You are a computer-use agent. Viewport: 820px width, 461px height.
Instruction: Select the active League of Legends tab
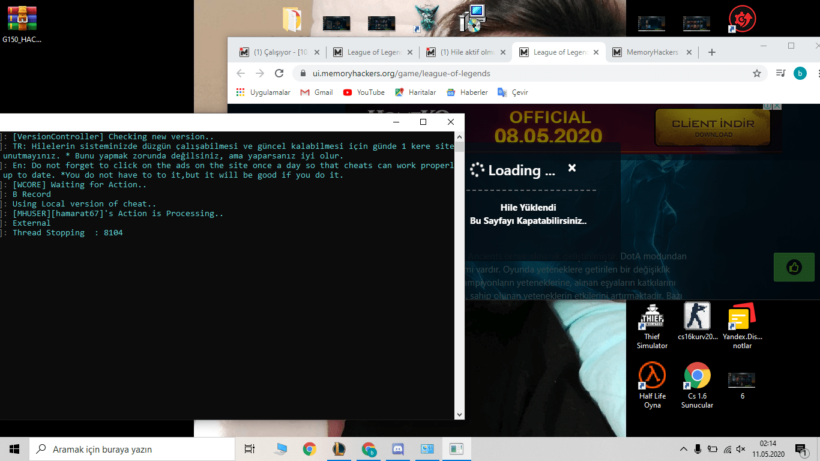point(559,52)
